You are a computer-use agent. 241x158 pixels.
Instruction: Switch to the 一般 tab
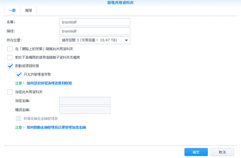[12, 10]
